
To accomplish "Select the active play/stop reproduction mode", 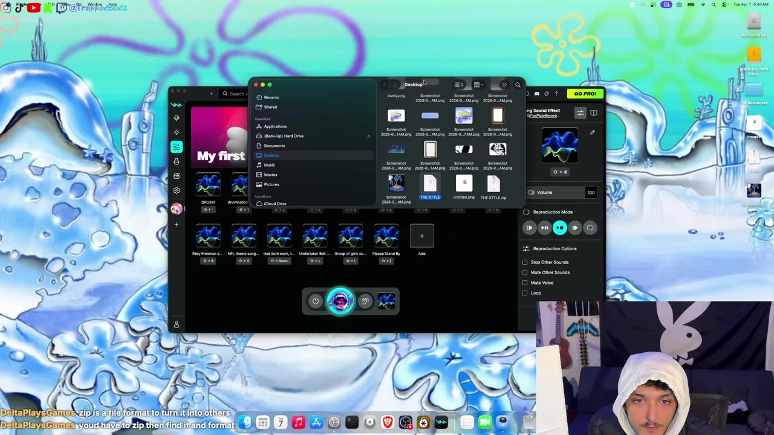I will (560, 228).
